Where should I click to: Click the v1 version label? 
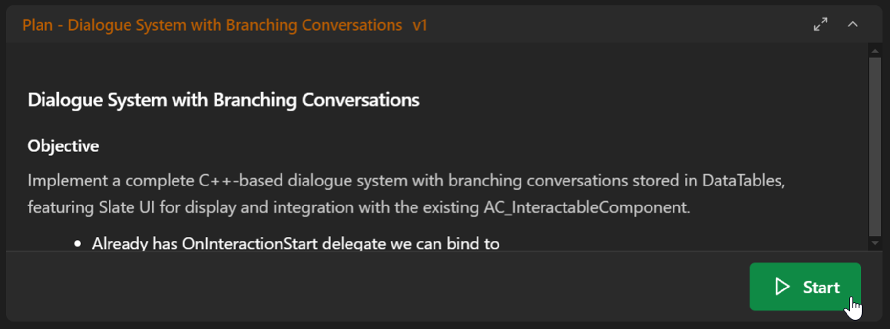point(420,25)
